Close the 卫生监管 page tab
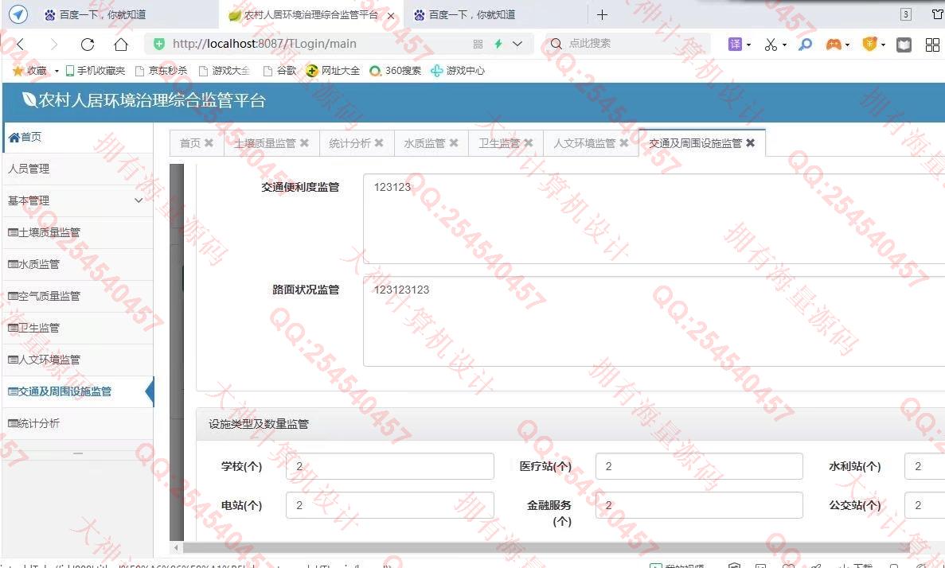Screen dimensions: 945x568 click(529, 142)
